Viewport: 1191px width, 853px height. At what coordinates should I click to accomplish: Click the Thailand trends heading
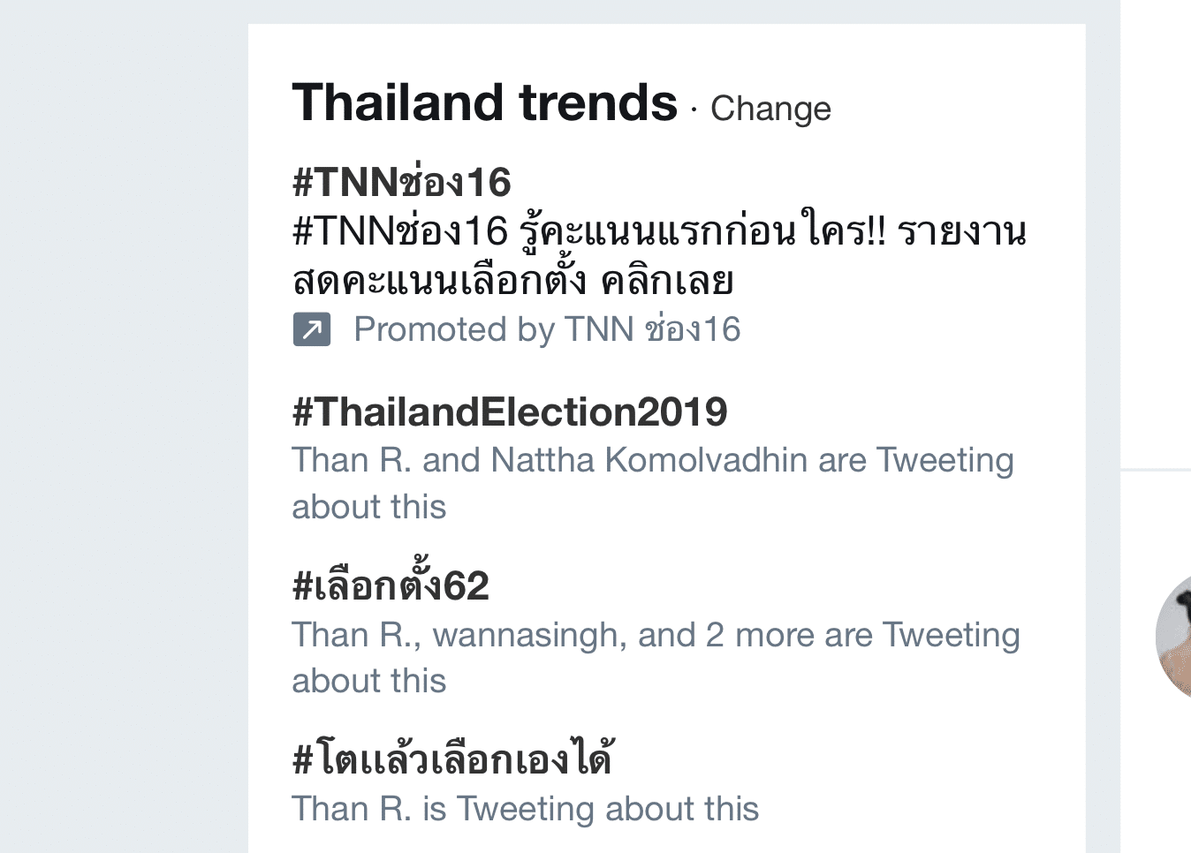[x=484, y=102]
